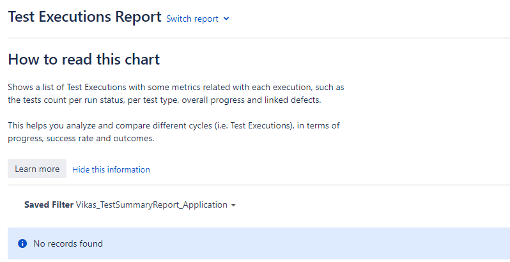Viewport: 510px width, 262px height.
Task: Open the Switch report menu
Action: coord(197,19)
